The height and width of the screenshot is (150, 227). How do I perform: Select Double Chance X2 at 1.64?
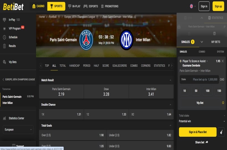click(x=151, y=114)
